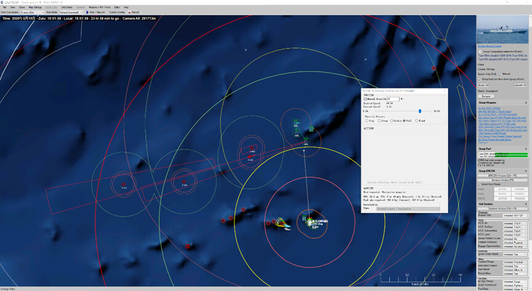The height and width of the screenshot is (291, 532).
Task: Open the Editor menu
Action: tap(117, 7)
